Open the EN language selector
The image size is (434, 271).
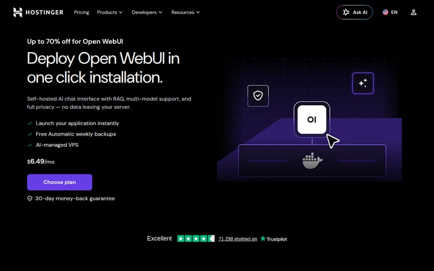pos(390,12)
